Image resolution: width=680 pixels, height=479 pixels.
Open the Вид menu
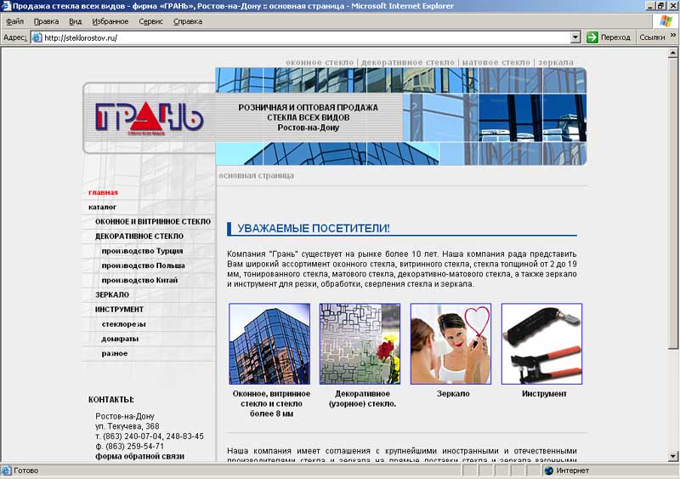[x=75, y=21]
